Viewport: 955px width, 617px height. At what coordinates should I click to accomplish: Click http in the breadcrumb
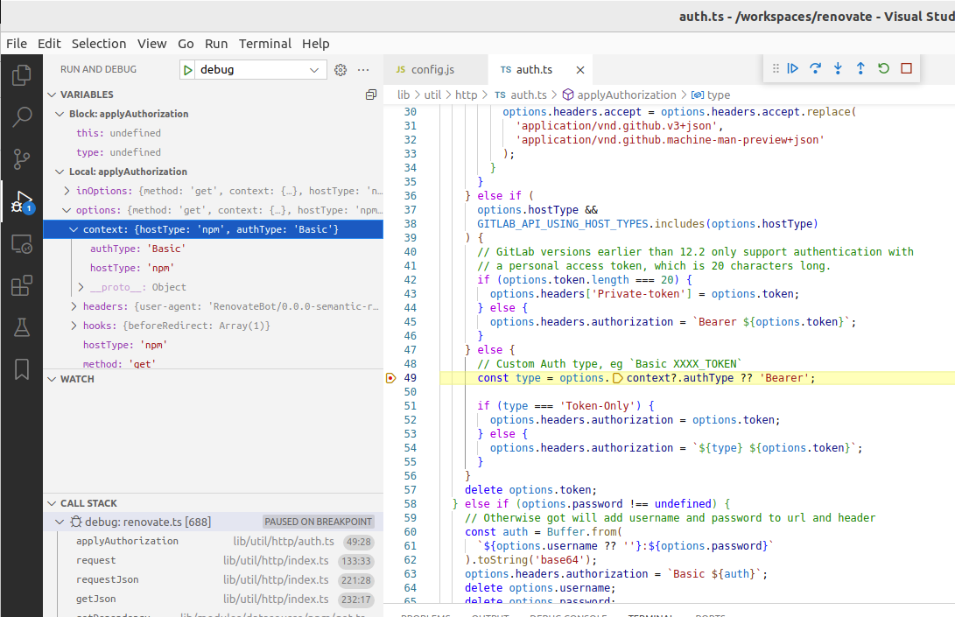(466, 95)
